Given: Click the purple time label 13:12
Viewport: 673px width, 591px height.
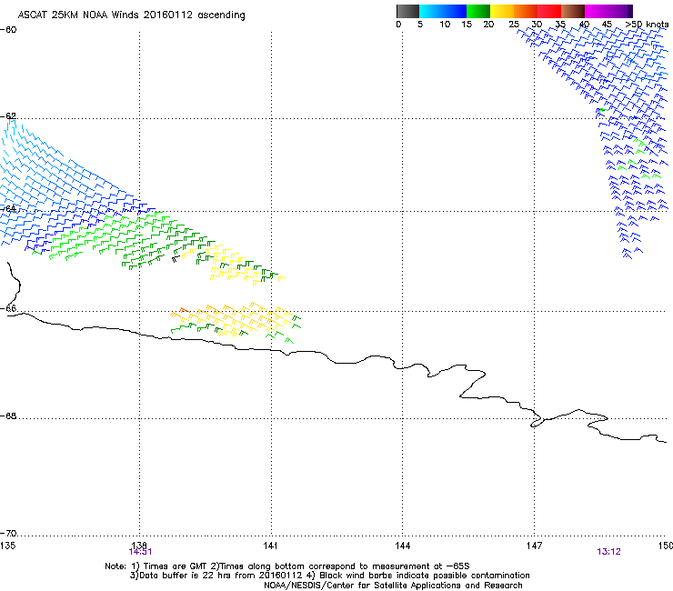Looking at the screenshot, I should click(x=608, y=552).
